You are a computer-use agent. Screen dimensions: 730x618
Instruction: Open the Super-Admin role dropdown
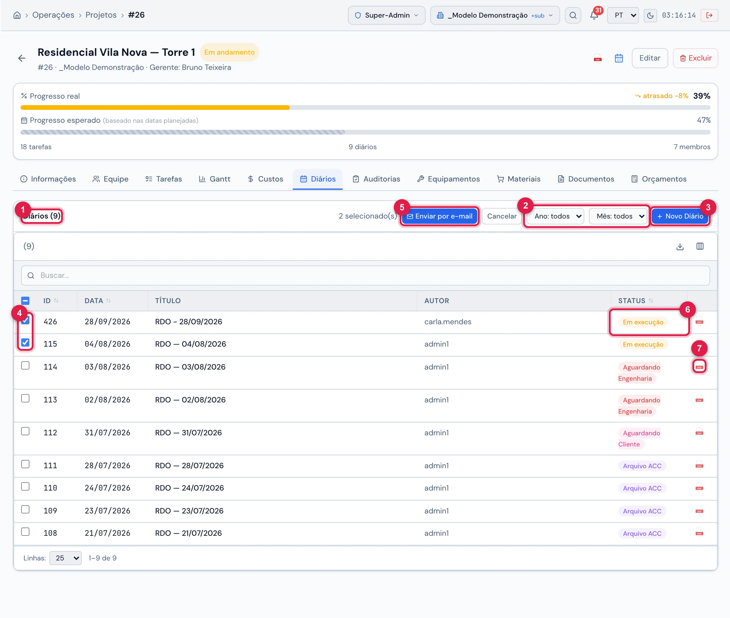click(x=386, y=15)
